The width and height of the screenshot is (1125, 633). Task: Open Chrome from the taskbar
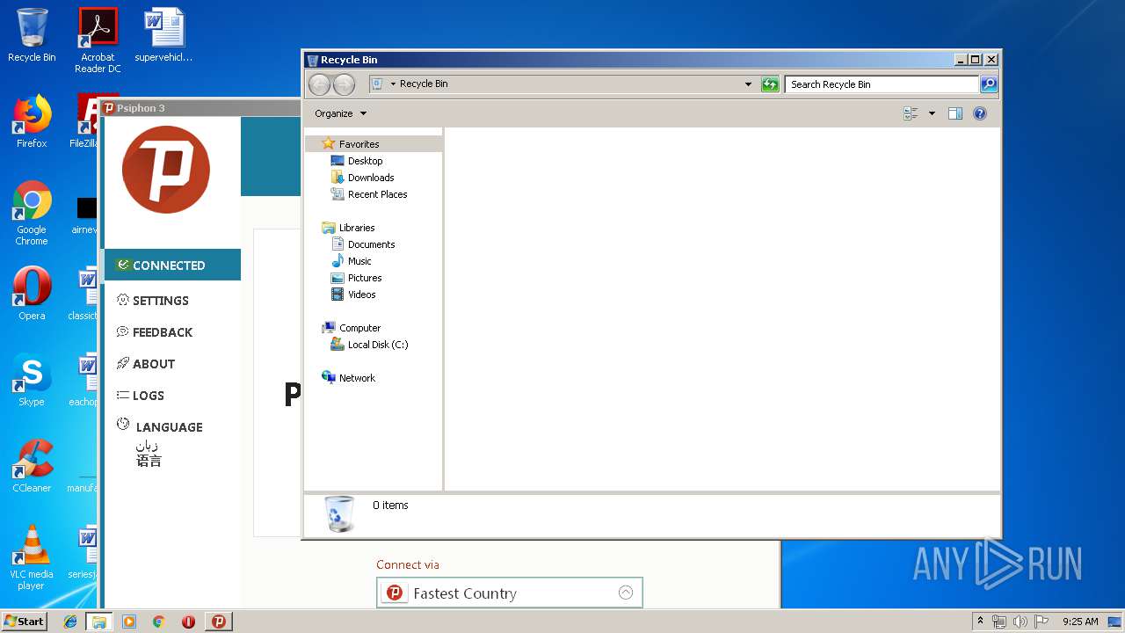tap(158, 622)
